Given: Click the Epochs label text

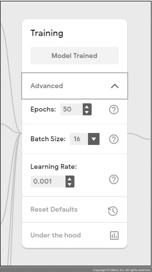Looking at the screenshot, I should [x=43, y=109].
